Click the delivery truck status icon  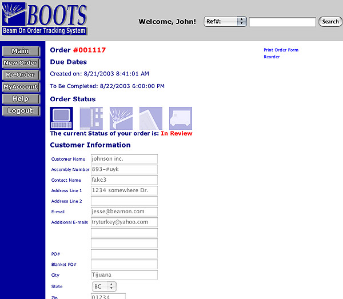pos(181,118)
